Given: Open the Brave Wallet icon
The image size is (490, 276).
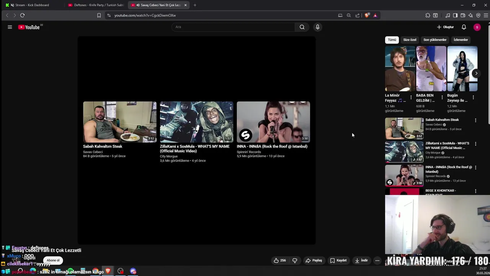Looking at the screenshot, I should [463, 15].
